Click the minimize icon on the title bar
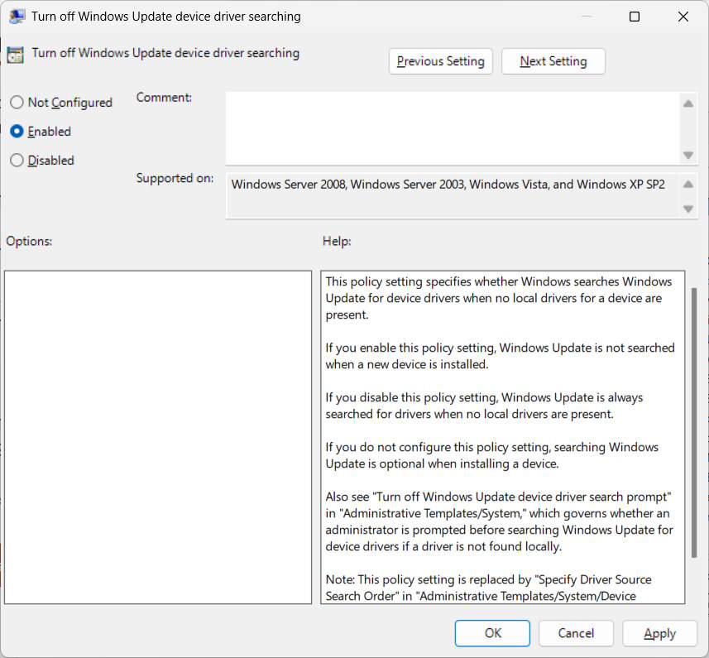The width and height of the screenshot is (709, 658). pyautogui.click(x=587, y=16)
